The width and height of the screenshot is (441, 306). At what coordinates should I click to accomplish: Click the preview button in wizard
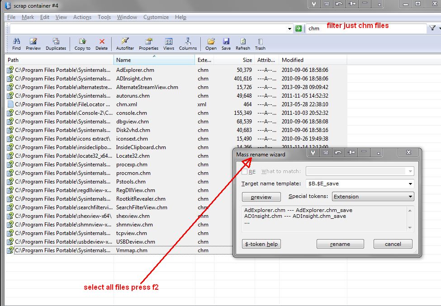pos(261,197)
